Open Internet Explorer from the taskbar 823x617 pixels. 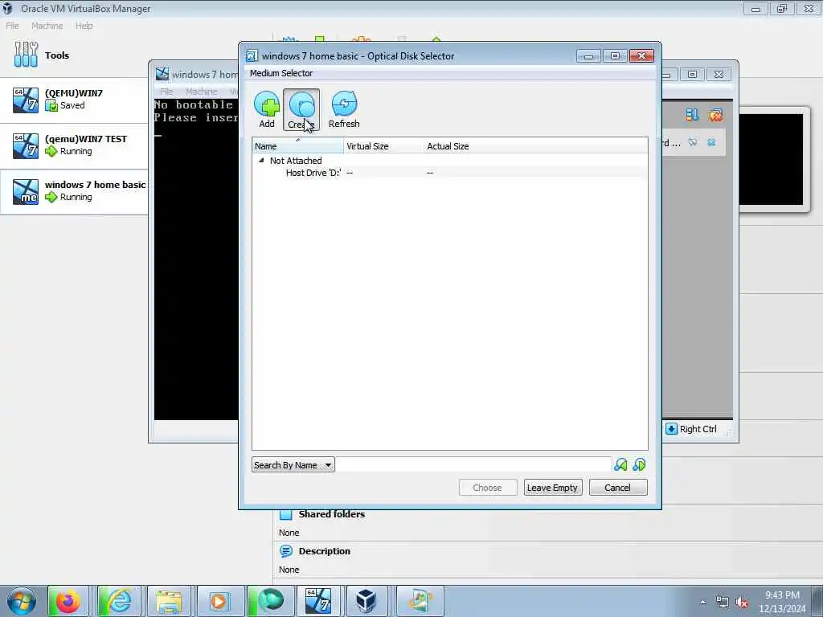(119, 601)
